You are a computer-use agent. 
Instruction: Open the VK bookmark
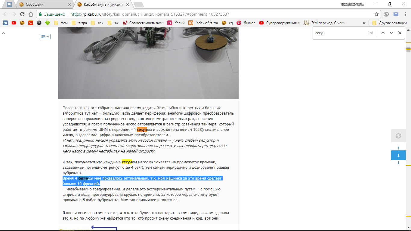(x=5, y=23)
